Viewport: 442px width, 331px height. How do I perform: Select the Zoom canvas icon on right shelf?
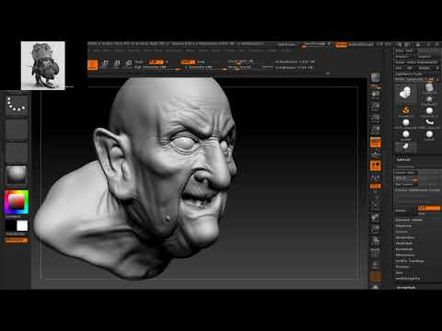tap(376, 107)
